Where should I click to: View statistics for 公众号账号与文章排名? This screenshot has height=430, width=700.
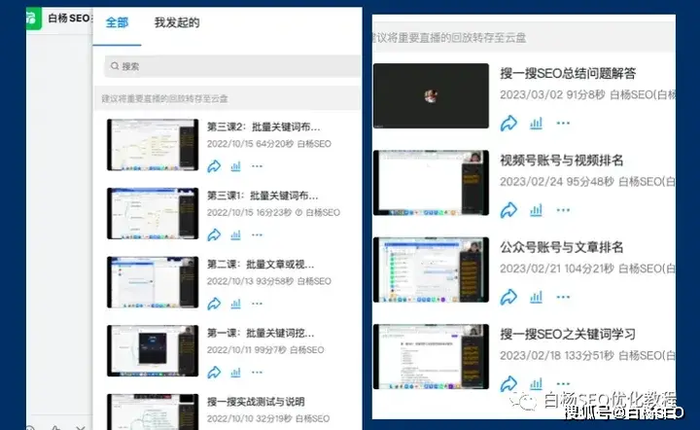[536, 297]
